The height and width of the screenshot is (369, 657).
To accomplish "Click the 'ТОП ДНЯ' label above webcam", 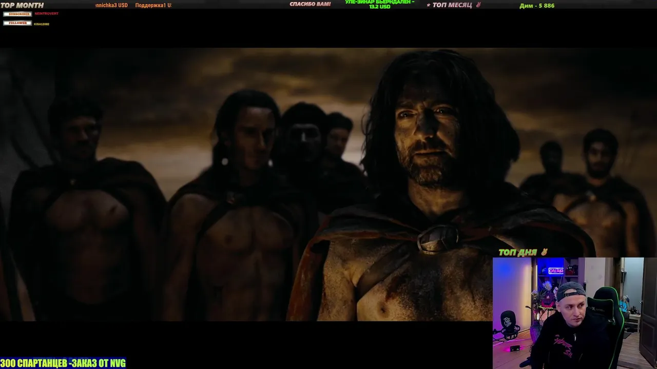I will click(517, 252).
